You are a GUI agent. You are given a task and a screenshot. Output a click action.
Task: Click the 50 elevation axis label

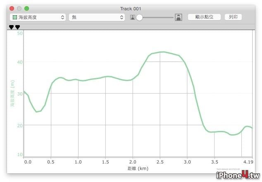coord(20,33)
